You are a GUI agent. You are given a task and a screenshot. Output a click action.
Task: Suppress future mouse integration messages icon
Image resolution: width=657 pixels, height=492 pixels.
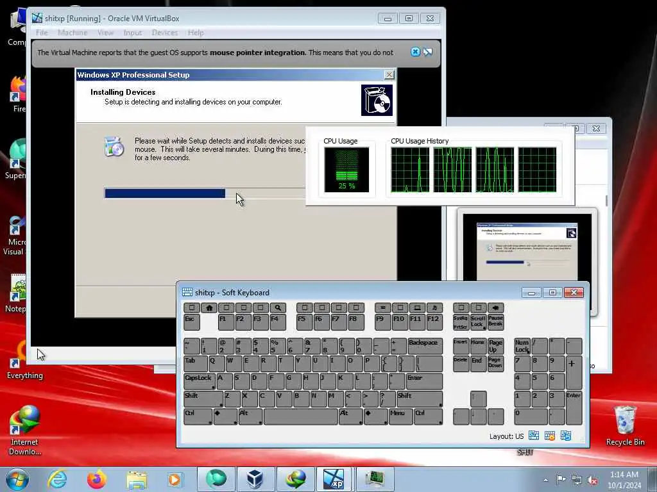pyautogui.click(x=428, y=52)
